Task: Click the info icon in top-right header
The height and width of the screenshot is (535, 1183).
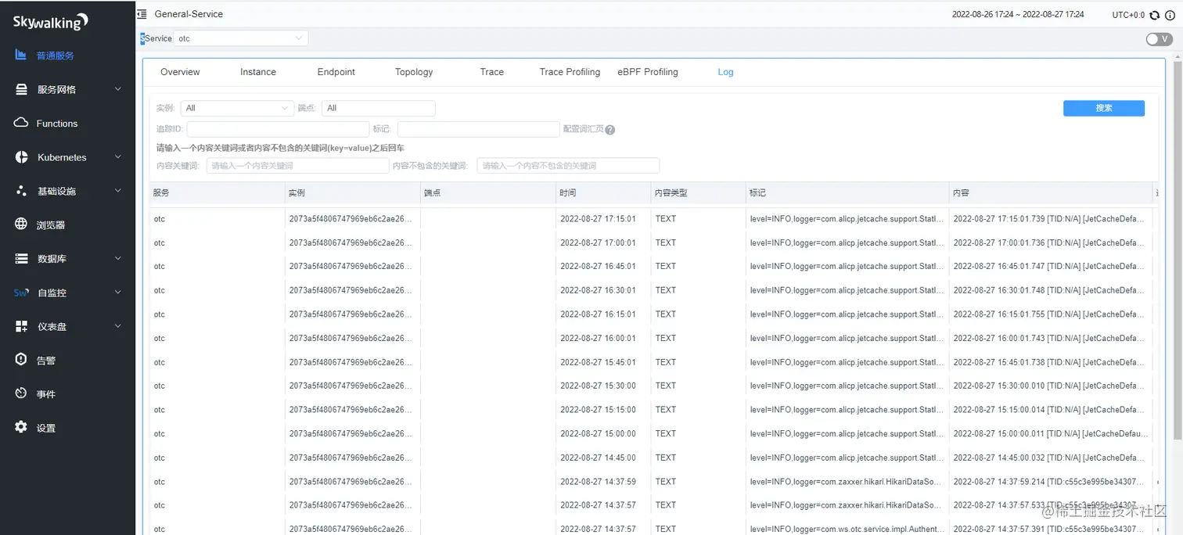Action: [1170, 15]
